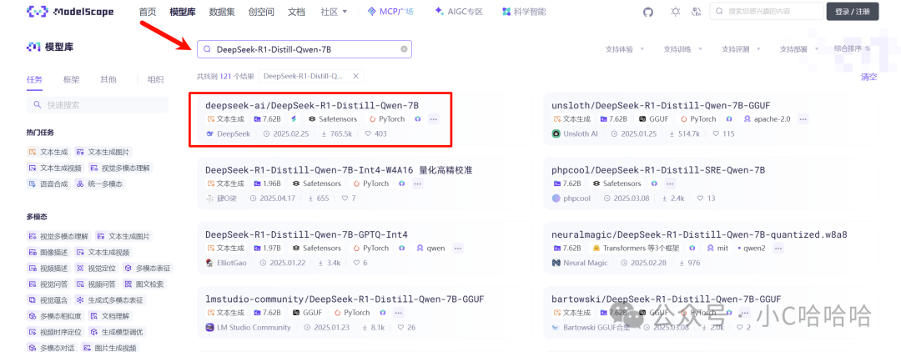The width and height of the screenshot is (901, 352).
Task: Click PyTorch tag on deepseek-ai card
Action: tap(387, 119)
